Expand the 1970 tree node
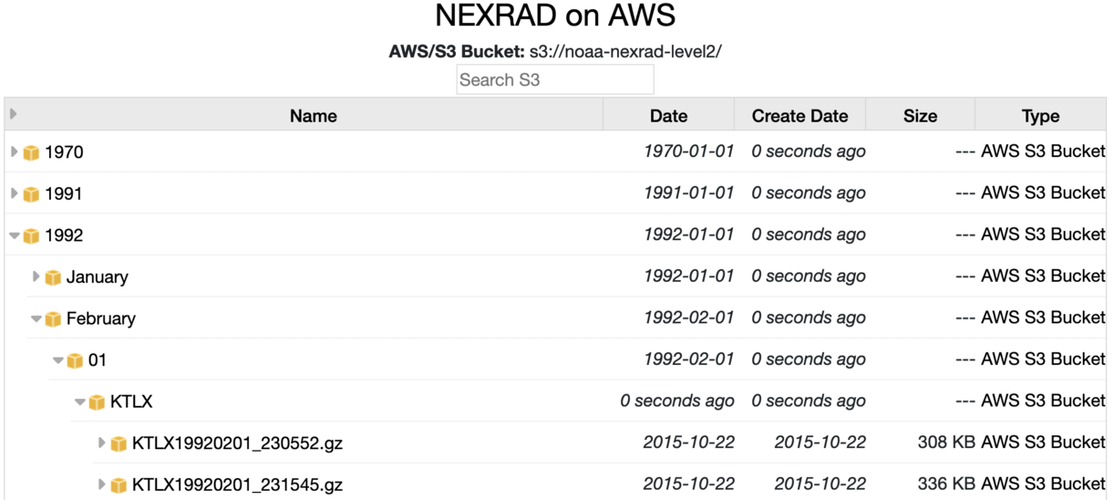Screen dimensions: 1114x500 click(x=15, y=151)
